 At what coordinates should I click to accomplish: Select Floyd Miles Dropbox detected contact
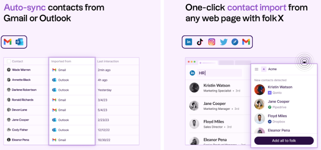pyautogui.click(x=284, y=119)
